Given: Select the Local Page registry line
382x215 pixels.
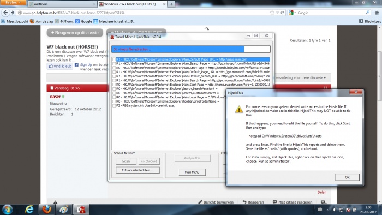Looking at the screenshot, I should (170, 97).
